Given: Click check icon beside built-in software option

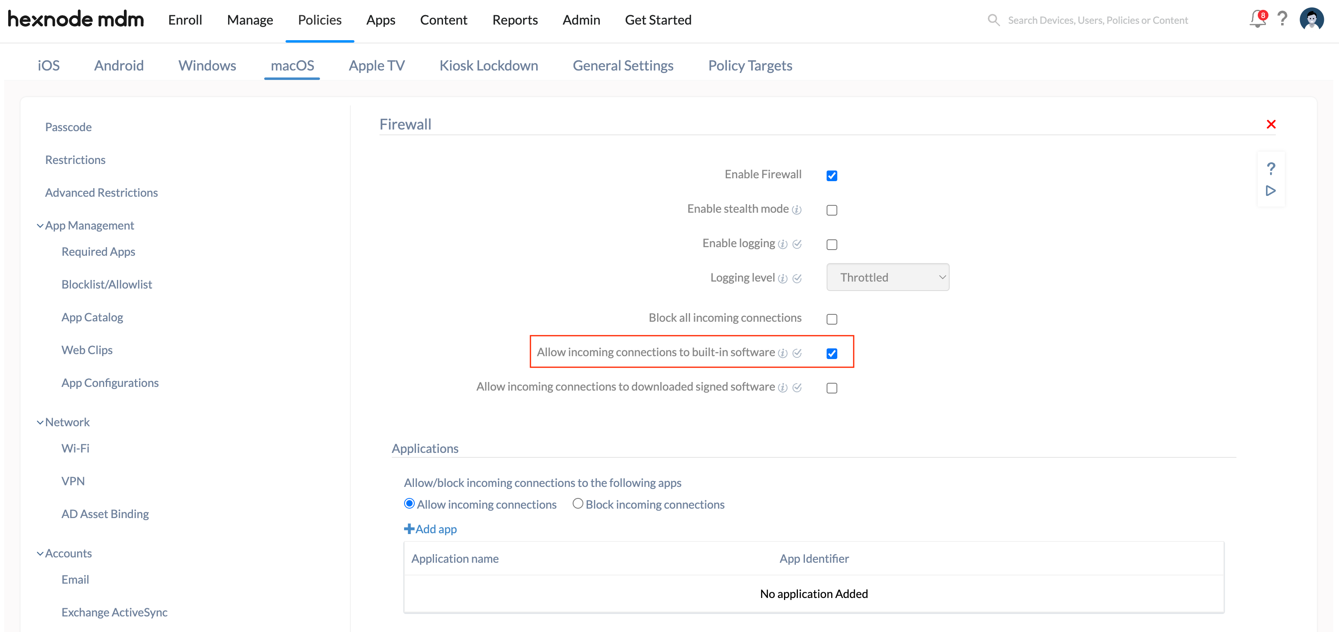Looking at the screenshot, I should tap(797, 353).
